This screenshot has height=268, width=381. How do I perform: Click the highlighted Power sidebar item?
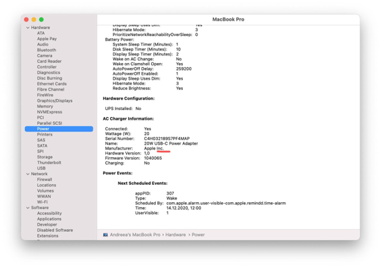coord(59,129)
